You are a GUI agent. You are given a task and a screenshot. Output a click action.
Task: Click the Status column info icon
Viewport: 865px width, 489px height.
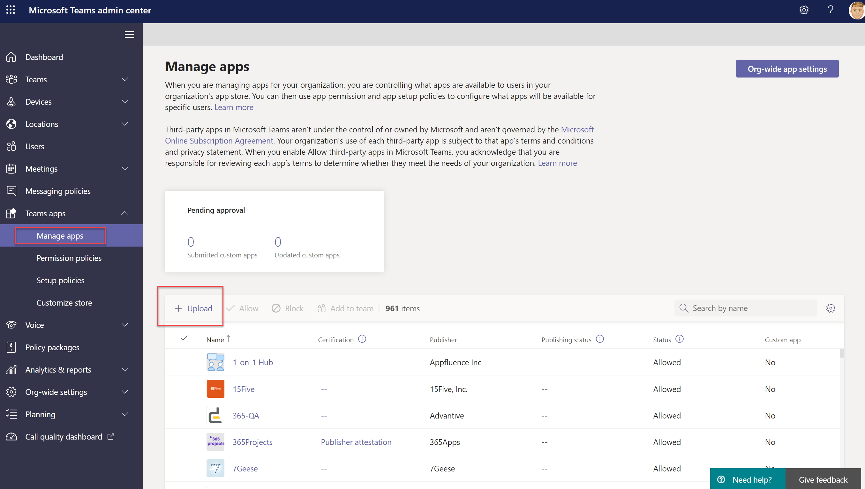(x=679, y=339)
